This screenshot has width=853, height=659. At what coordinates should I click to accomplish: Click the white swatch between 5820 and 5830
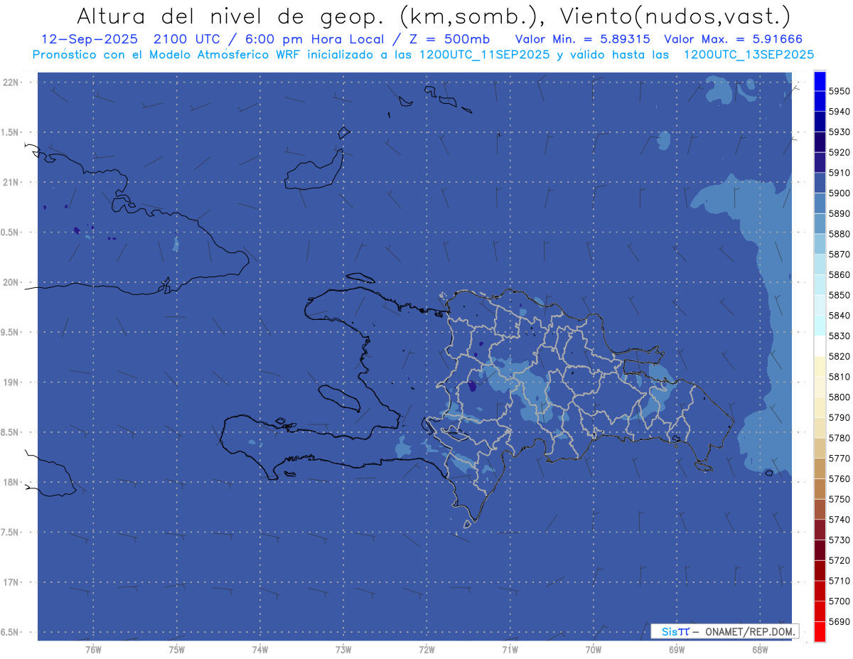click(820, 346)
